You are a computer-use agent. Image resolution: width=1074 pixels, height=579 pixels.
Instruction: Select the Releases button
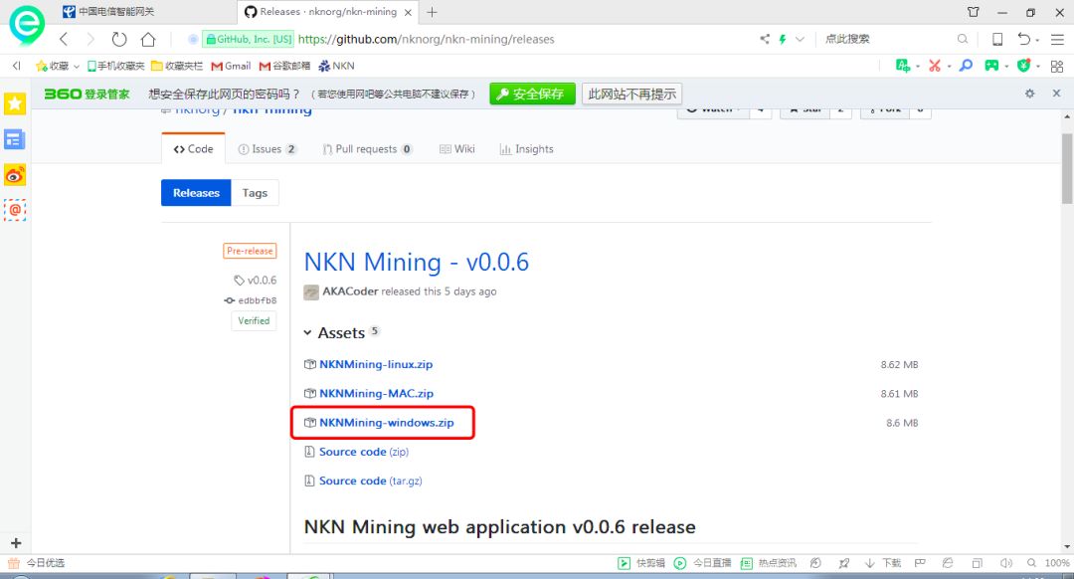point(196,193)
